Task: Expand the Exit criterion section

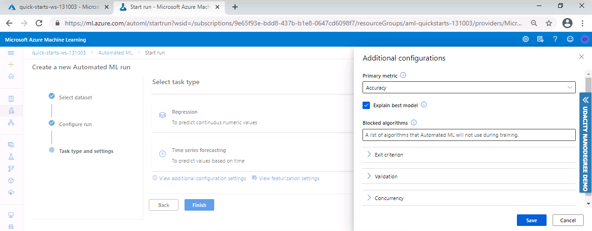Action: 469,155
